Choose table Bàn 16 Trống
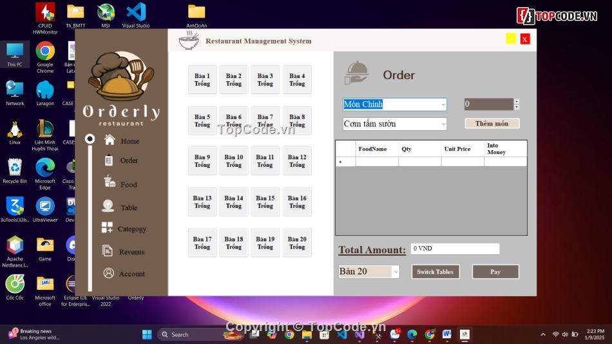 click(x=297, y=202)
